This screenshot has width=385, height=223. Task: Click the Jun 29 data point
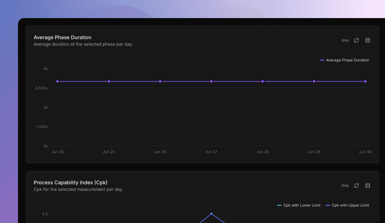tap(314, 82)
